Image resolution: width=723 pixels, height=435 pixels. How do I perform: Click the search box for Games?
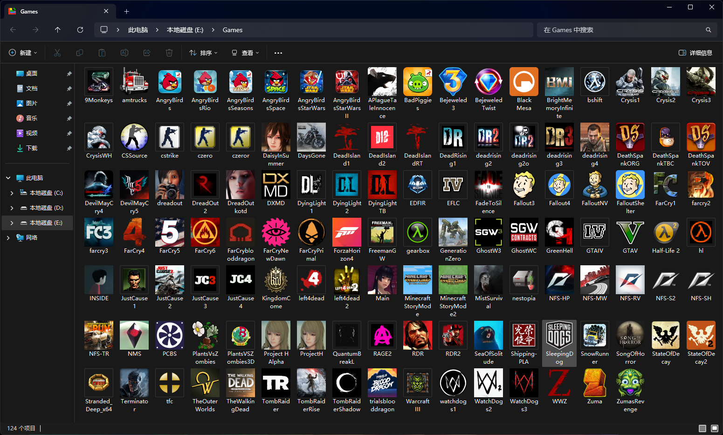(x=627, y=30)
